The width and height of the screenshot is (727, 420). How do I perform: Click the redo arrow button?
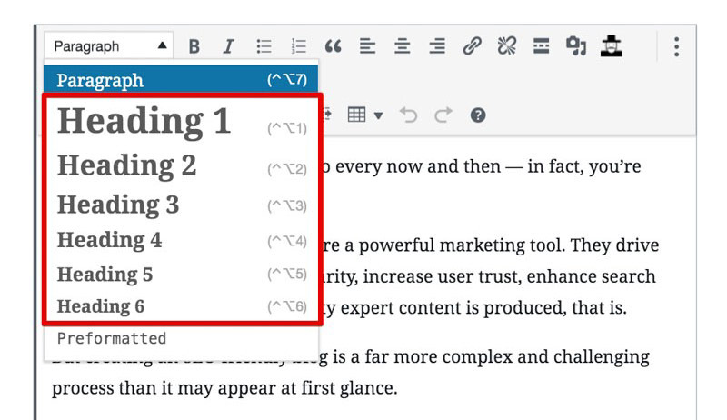tap(443, 115)
